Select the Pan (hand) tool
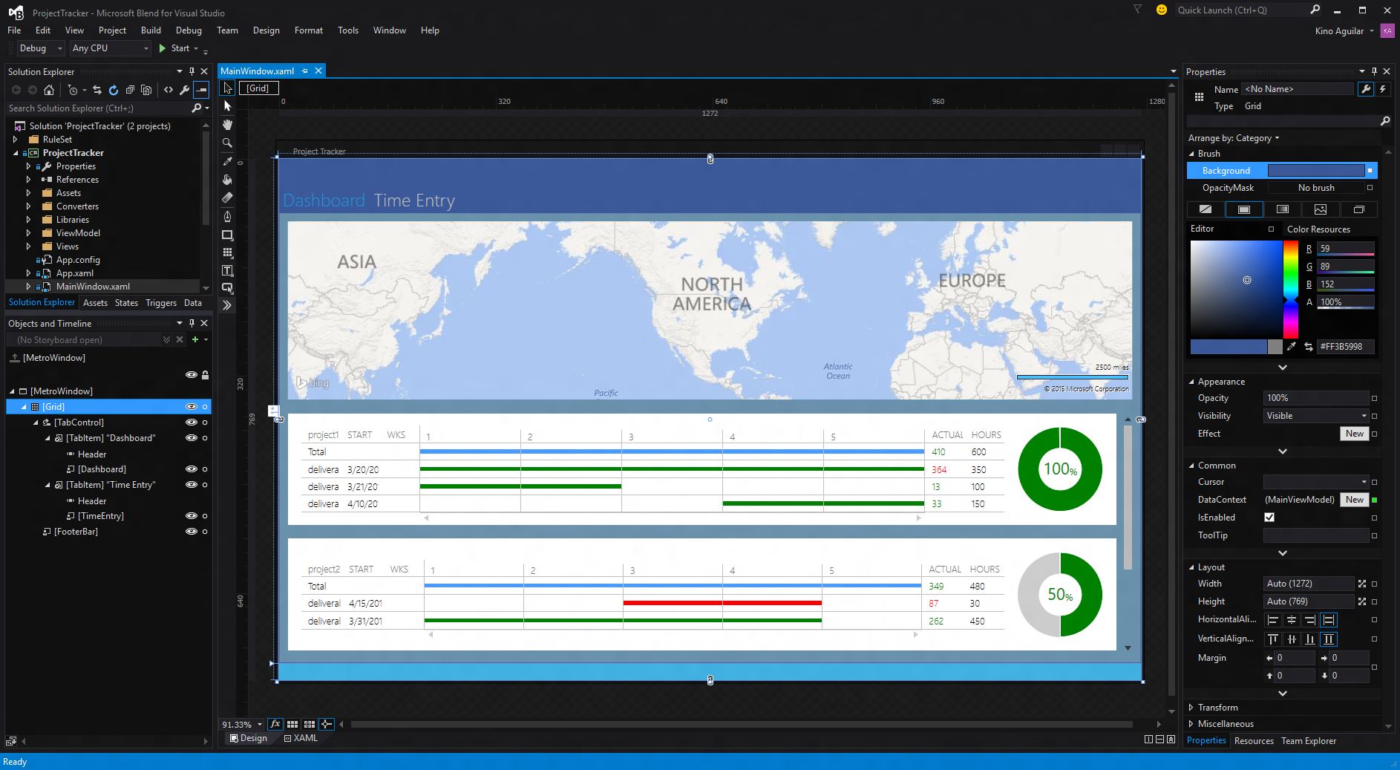Viewport: 1400px width, 770px height. (x=227, y=125)
